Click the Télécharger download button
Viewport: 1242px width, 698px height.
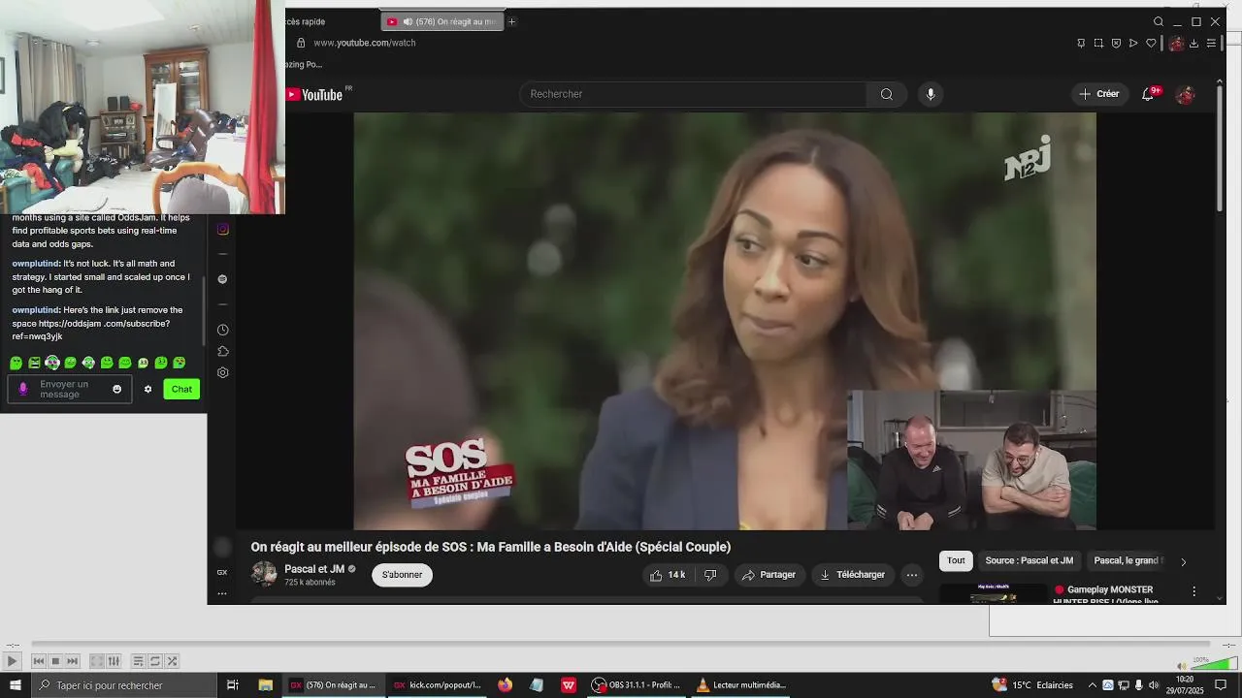click(852, 575)
